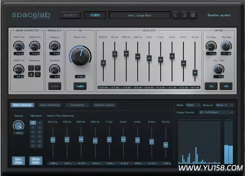
Task: Toggle the Wet button in Mixing
Action: pos(226,86)
